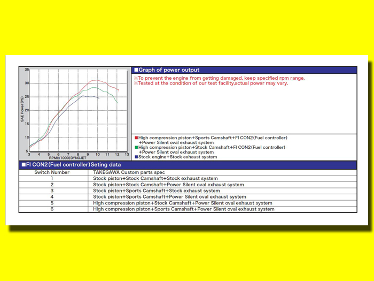The height and width of the screenshot is (281, 374).
Task: Click the red power curve peak
Action: [96, 80]
